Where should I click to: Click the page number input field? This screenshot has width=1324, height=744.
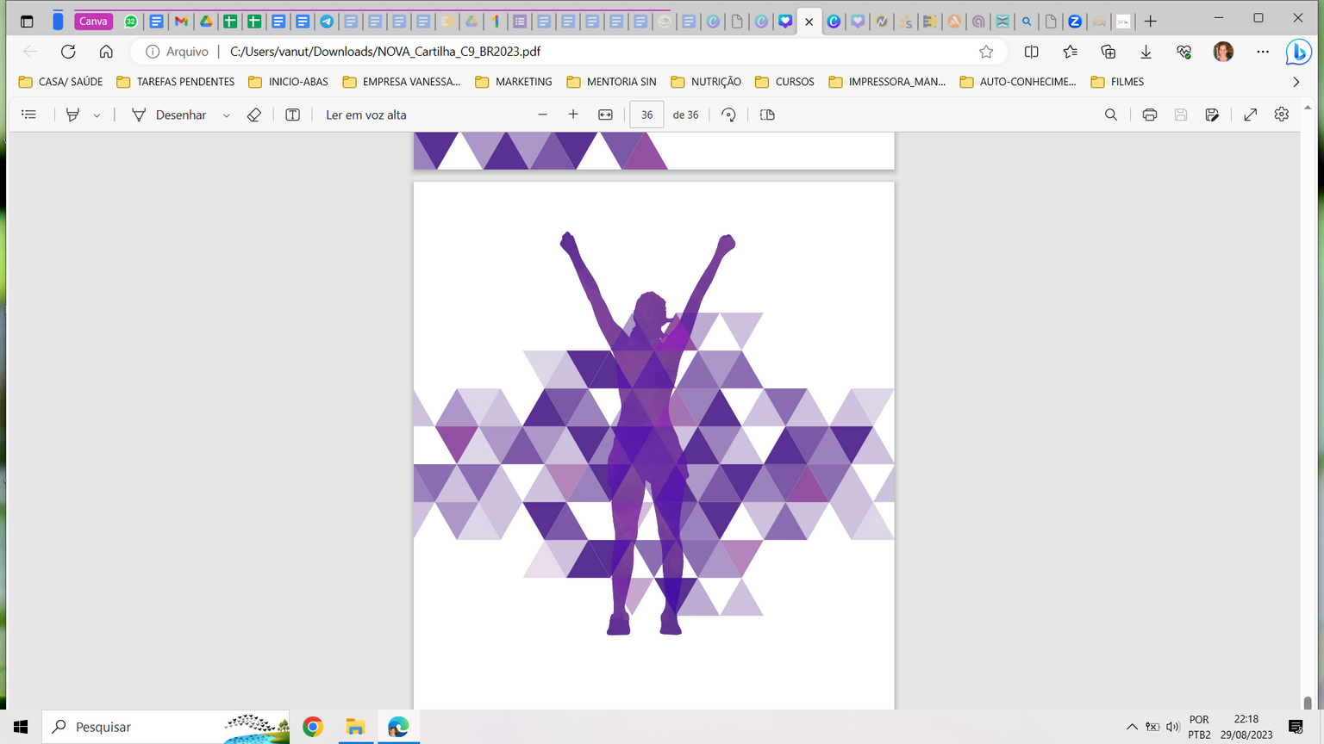coord(646,115)
